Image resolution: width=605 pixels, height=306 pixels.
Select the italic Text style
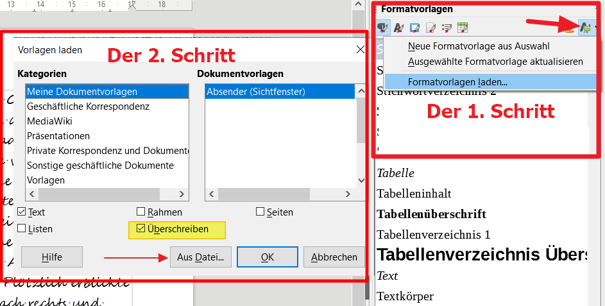(388, 276)
